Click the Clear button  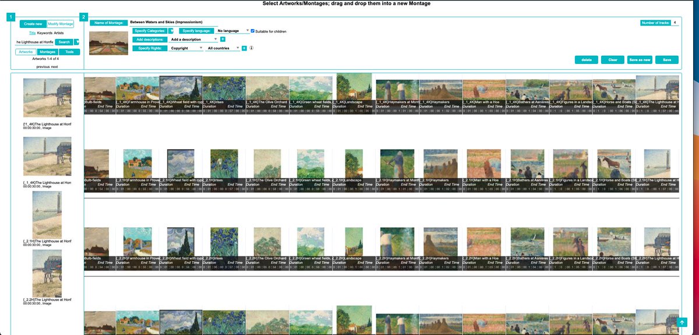pyautogui.click(x=612, y=60)
